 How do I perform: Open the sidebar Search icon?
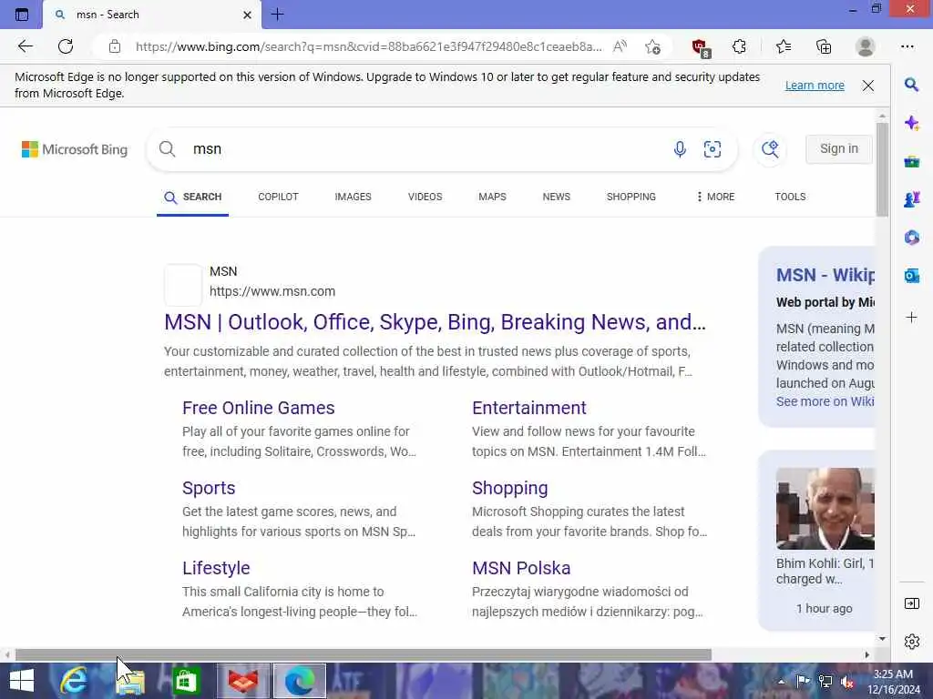pyautogui.click(x=911, y=85)
